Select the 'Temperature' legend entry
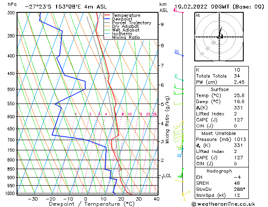Screen dimensions: 268x207 pyautogui.click(x=126, y=15)
